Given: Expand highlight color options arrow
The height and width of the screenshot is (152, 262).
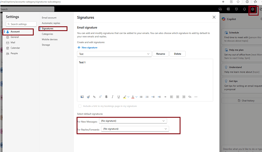Looking at the screenshot, I should tap(128, 97).
